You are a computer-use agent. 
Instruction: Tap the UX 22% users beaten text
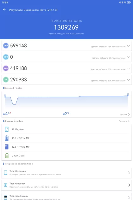pyautogui.click(x=108, y=81)
